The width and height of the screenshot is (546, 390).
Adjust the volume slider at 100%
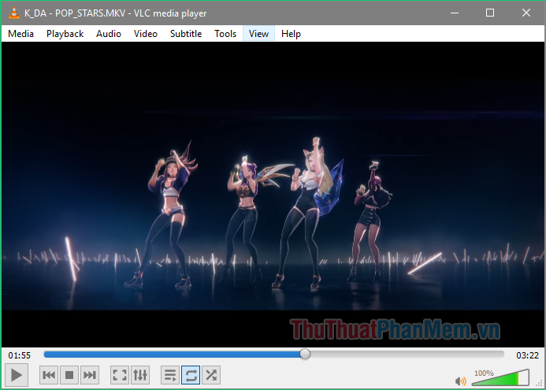point(500,377)
